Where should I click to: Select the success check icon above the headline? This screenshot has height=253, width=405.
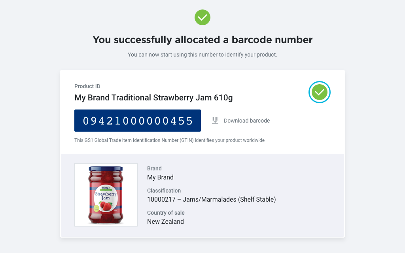[202, 17]
